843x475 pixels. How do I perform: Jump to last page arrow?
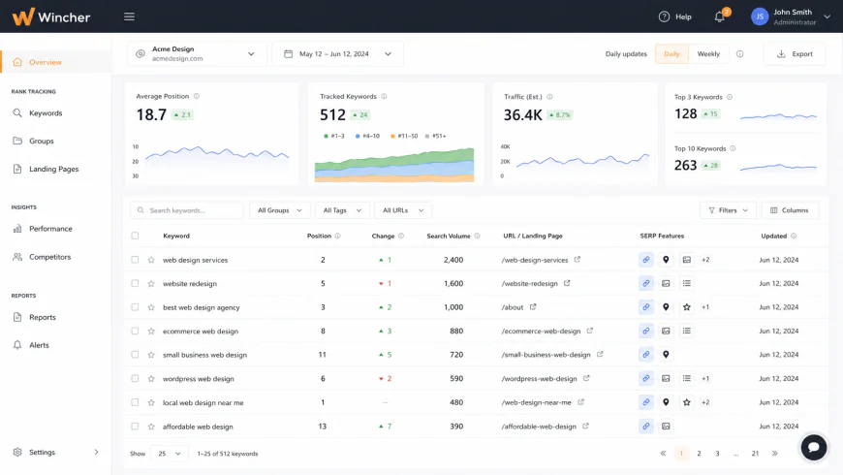(775, 454)
